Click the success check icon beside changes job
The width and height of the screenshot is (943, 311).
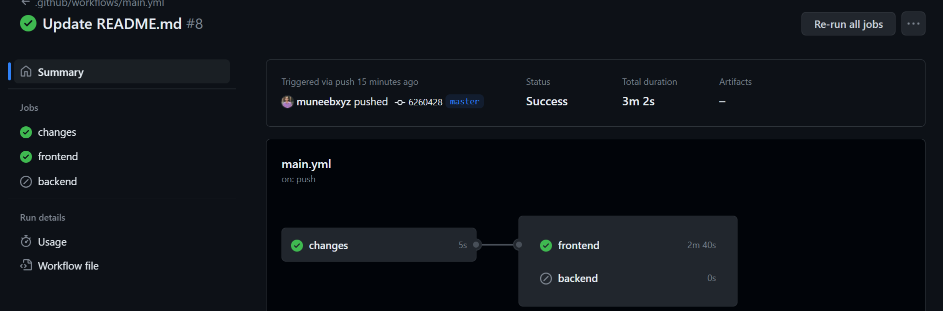25,132
